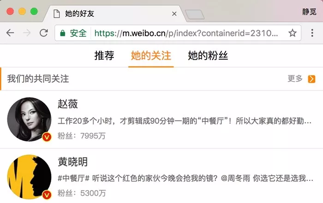Click the 更多 link
Image resolution: width=323 pixels, height=203 pixels.
click(x=295, y=78)
